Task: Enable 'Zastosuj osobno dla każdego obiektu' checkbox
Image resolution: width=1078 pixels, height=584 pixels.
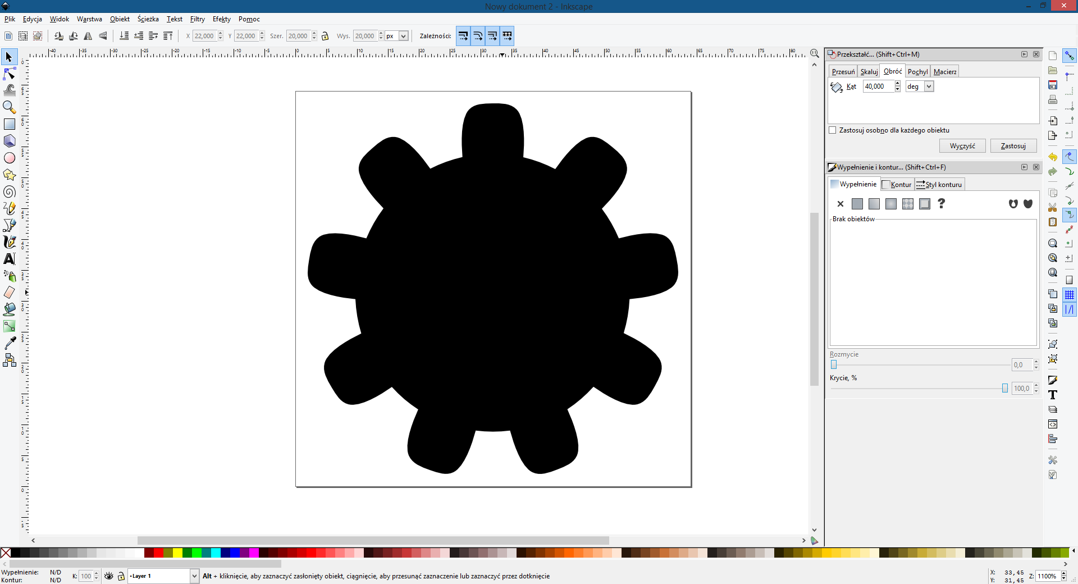Action: click(x=833, y=130)
